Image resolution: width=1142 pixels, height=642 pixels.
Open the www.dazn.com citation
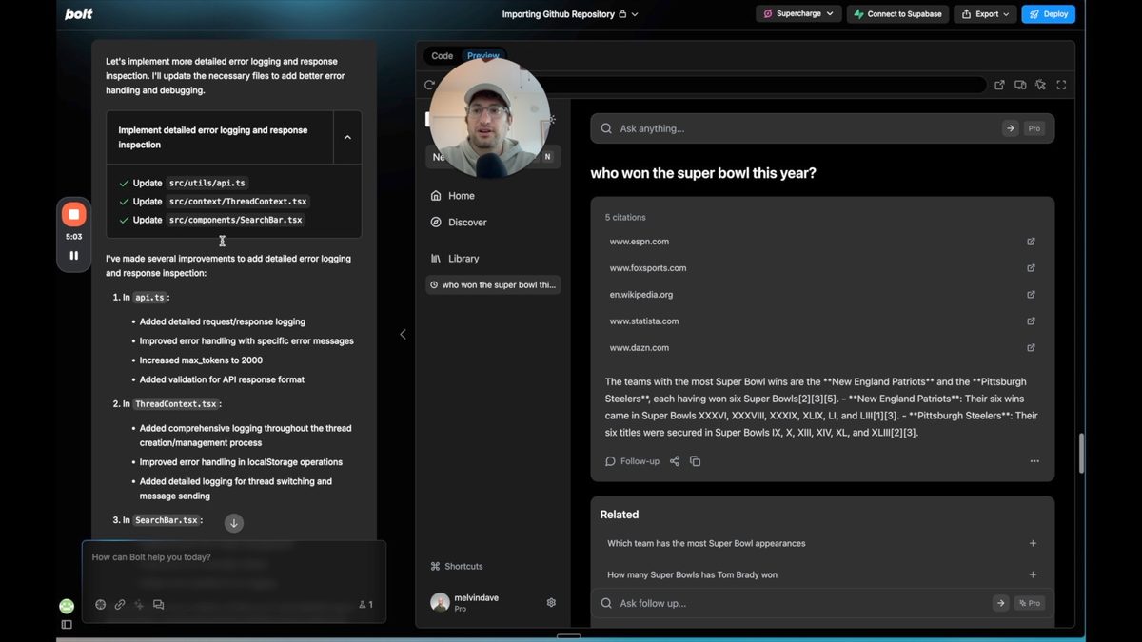pos(639,348)
